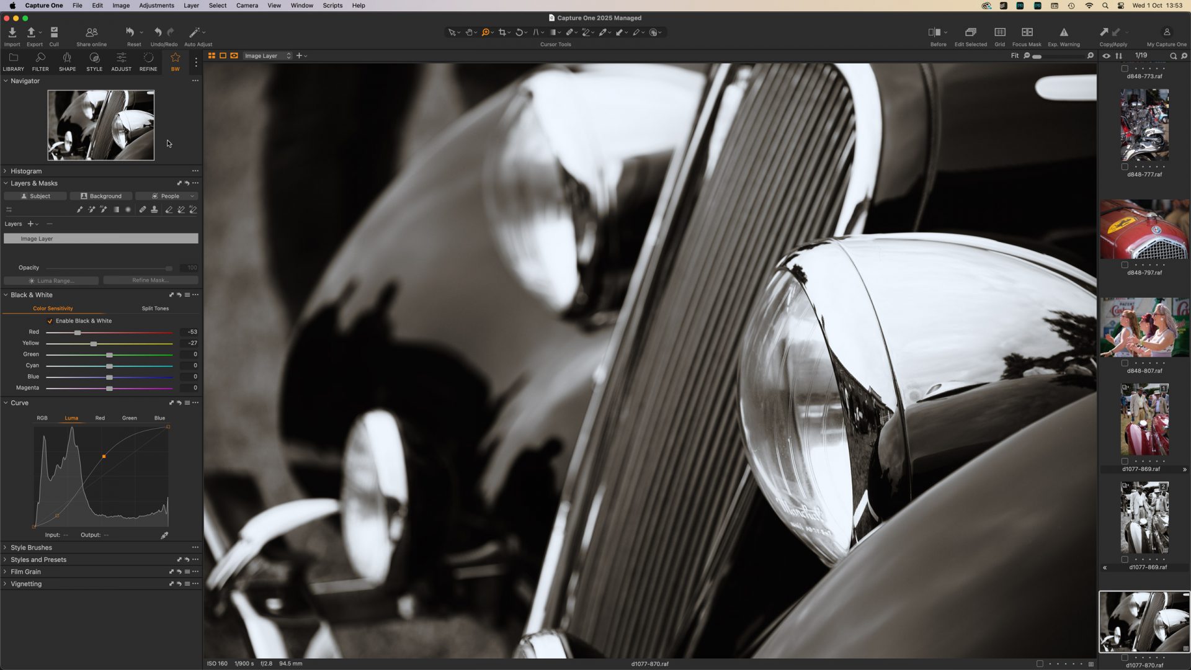The image size is (1191, 670).
Task: Open the Library tool tab
Action: (x=13, y=61)
